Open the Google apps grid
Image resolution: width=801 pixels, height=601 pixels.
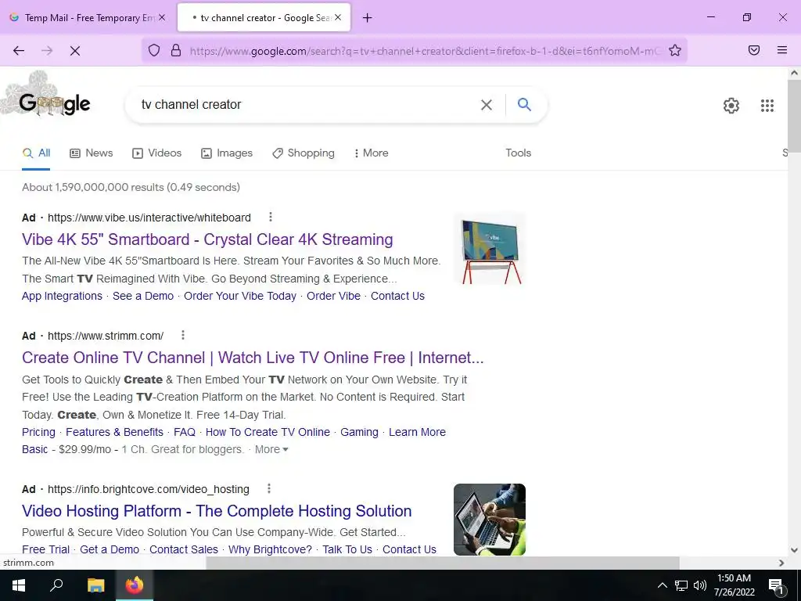coord(767,106)
